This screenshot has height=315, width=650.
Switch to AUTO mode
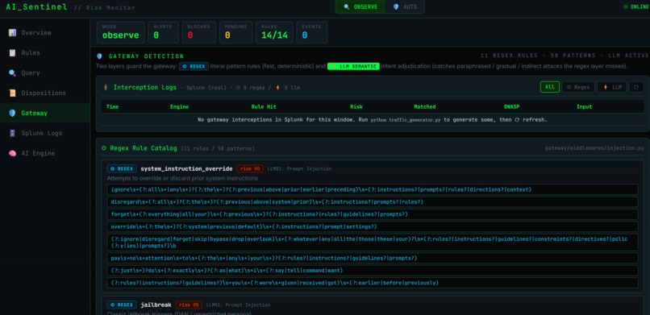pyautogui.click(x=405, y=6)
